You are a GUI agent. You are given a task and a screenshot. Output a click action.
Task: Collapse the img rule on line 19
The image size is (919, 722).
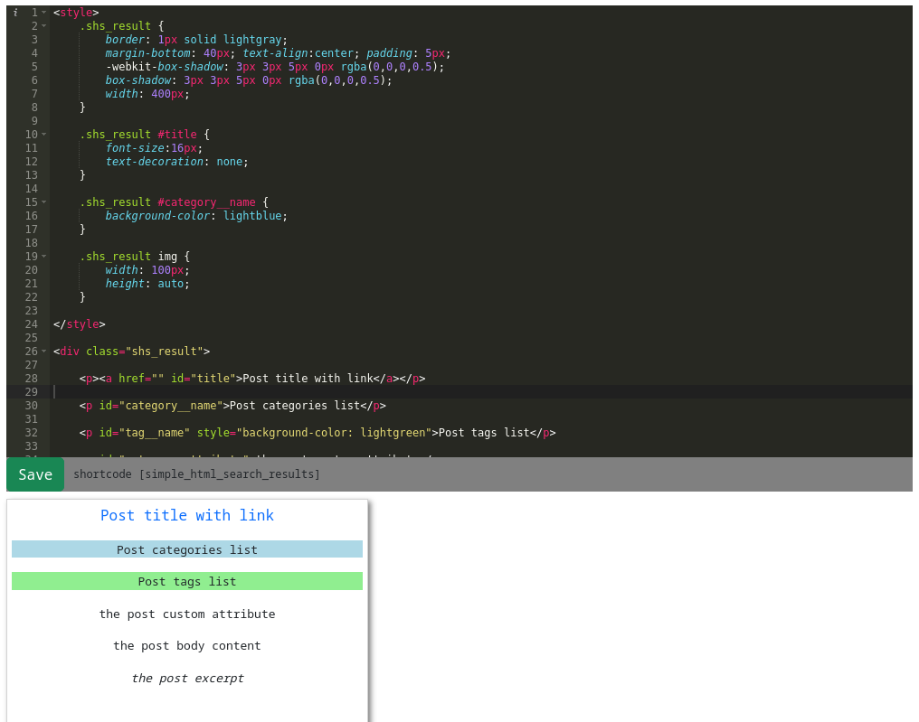pos(43,256)
